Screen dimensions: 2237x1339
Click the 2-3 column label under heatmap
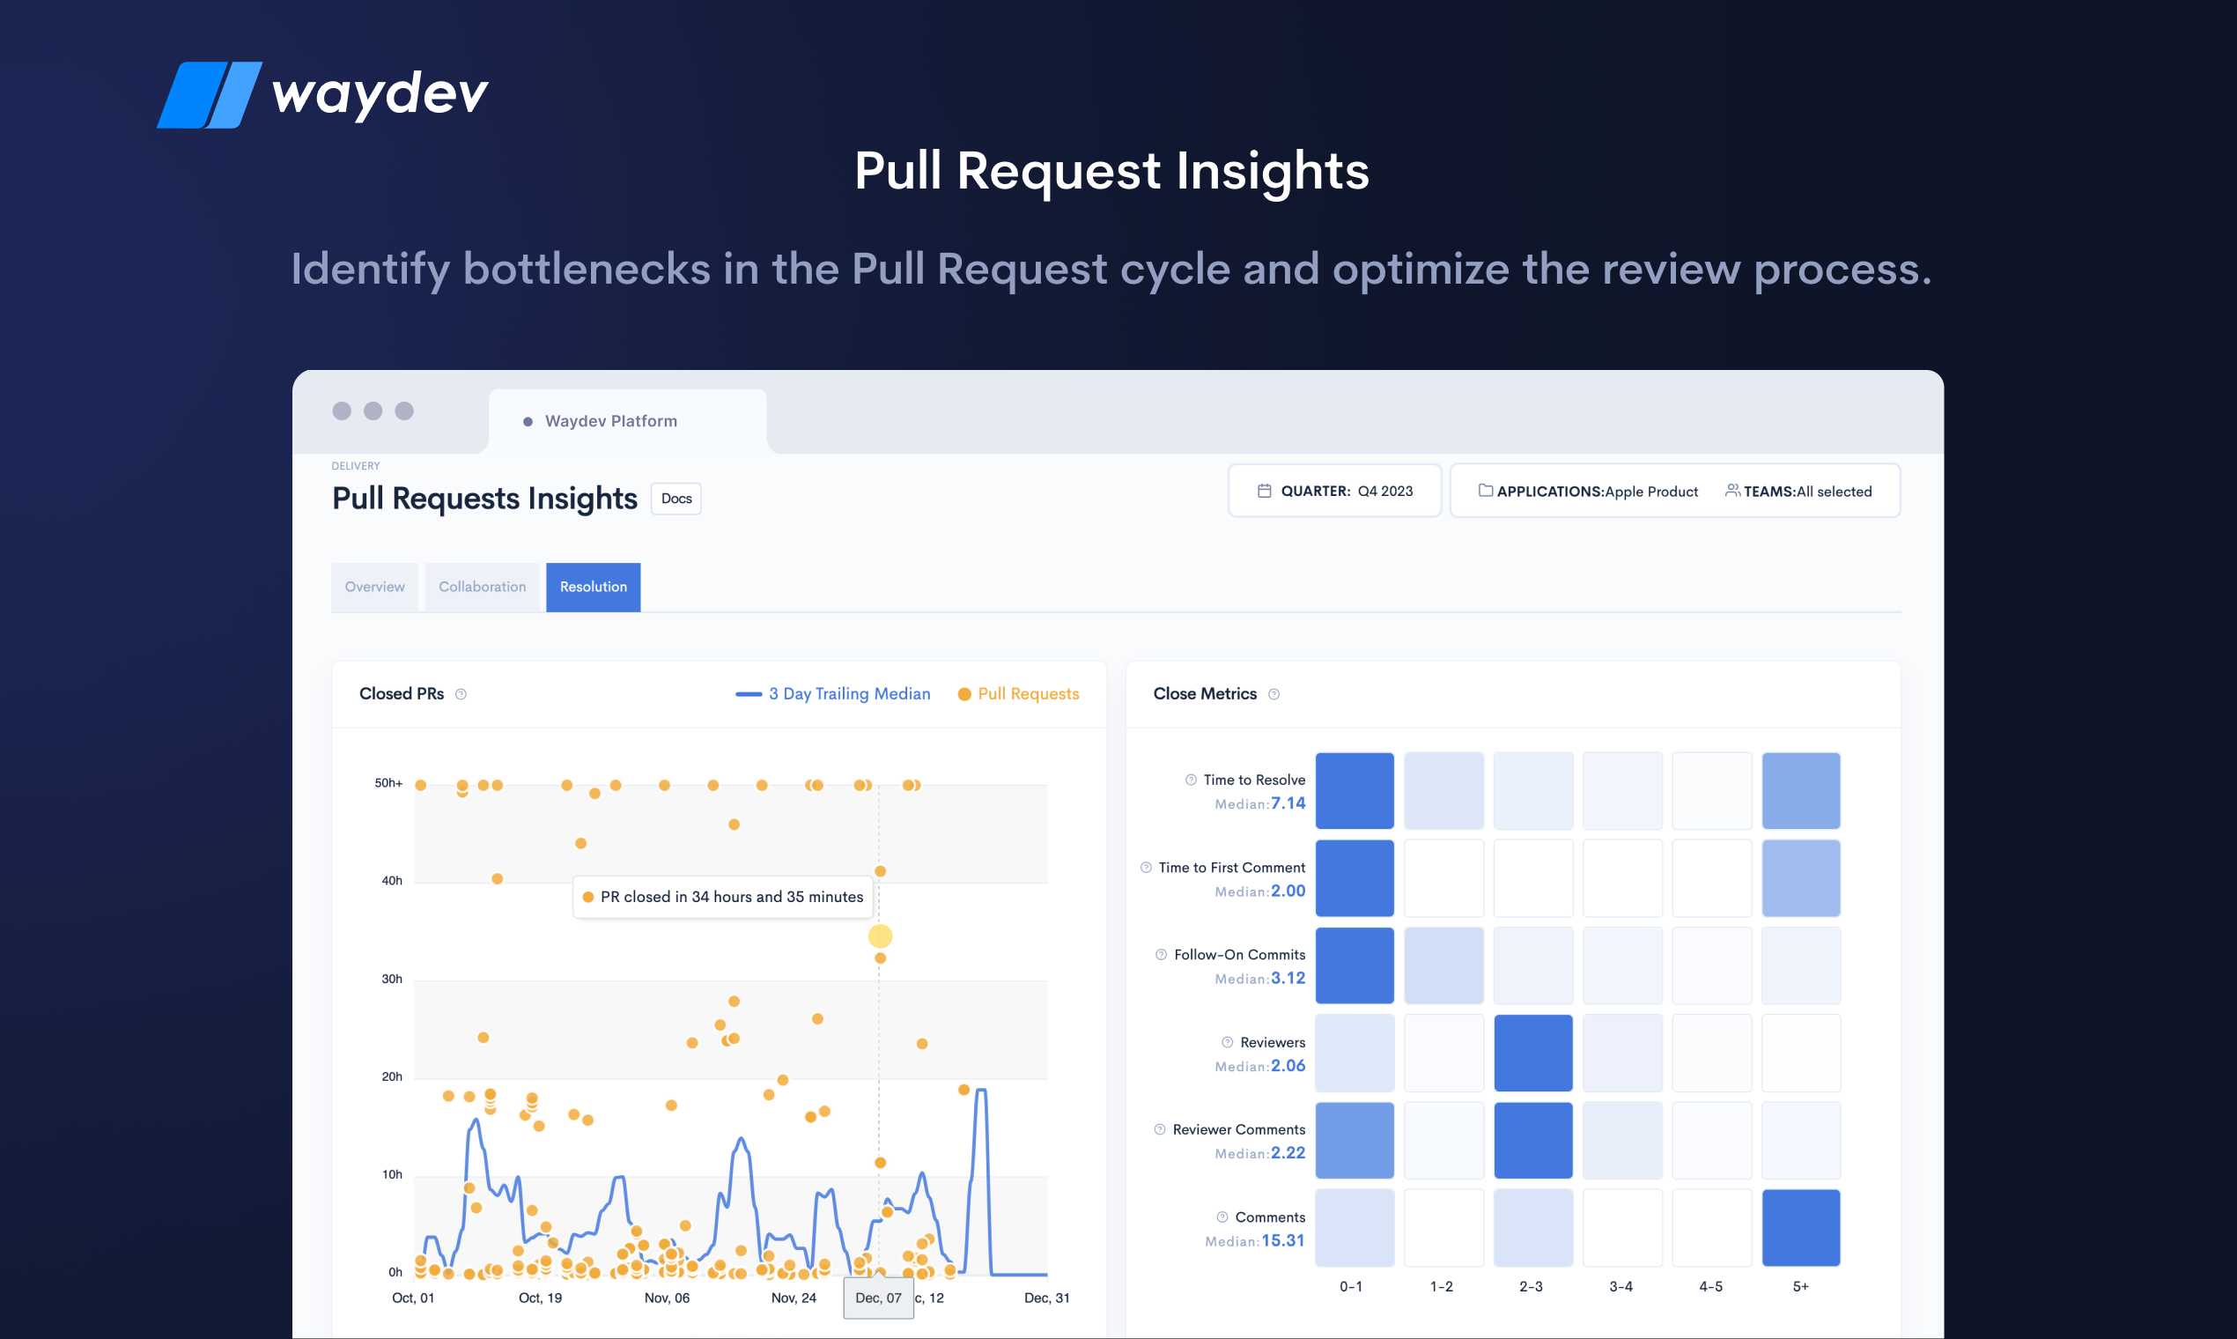coord(1531,1287)
